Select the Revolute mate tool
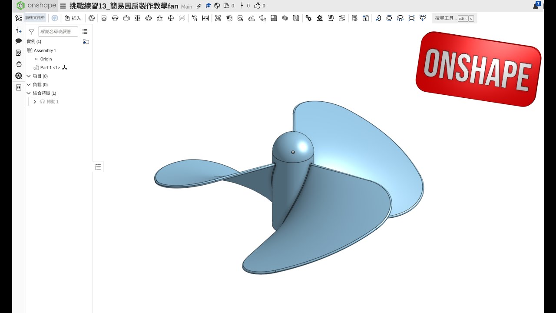Screen dimensions: 556x313 pos(115,18)
